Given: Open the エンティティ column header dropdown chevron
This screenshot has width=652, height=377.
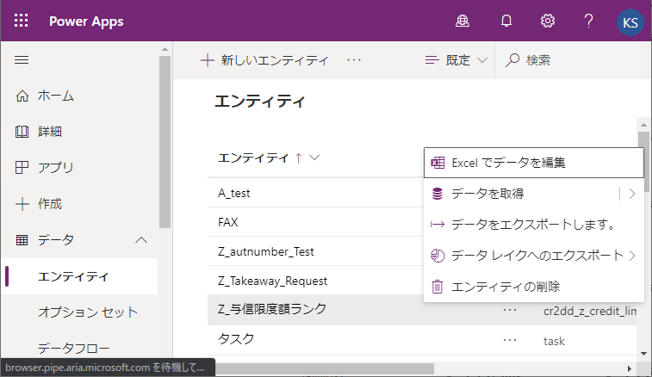Looking at the screenshot, I should 314,158.
